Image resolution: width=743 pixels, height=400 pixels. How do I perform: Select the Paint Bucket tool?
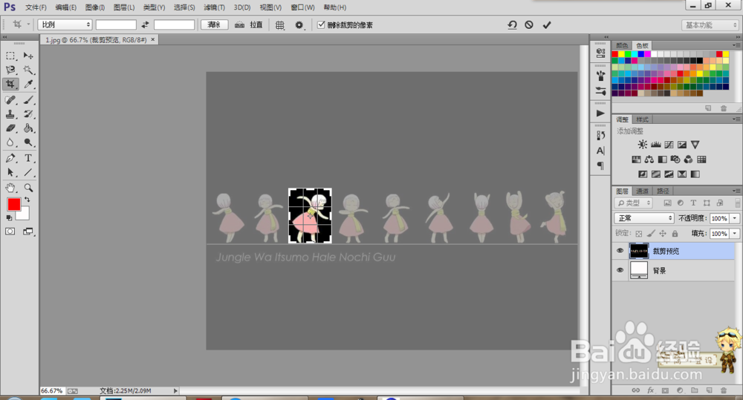pos(28,128)
